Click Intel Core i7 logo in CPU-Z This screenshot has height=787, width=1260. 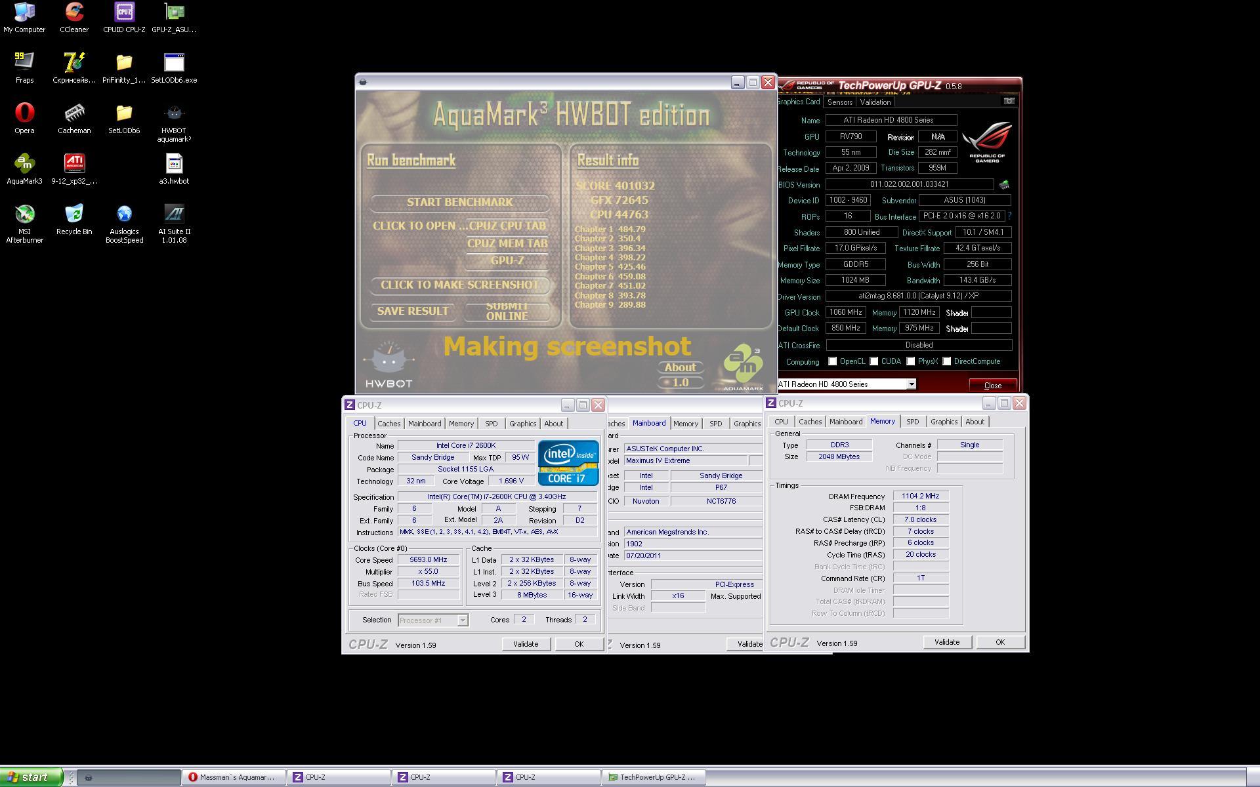pyautogui.click(x=568, y=463)
